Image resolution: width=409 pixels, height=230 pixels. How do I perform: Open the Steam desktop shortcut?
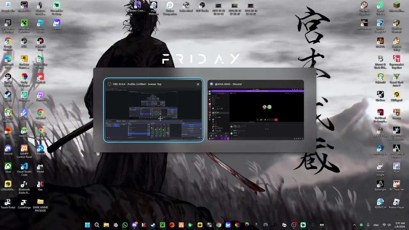pos(8,97)
